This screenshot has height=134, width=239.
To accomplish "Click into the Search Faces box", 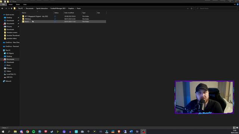I will 216,9.
